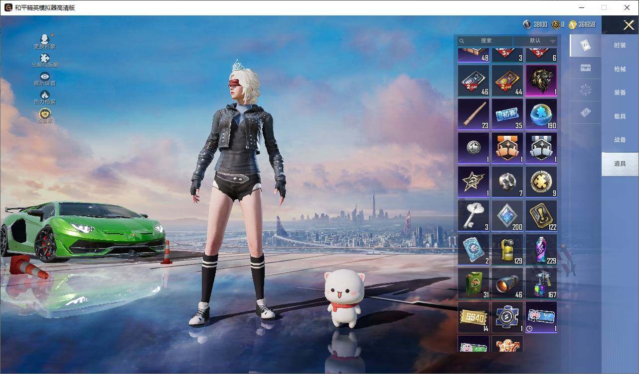Select the blue puzzle orb with count 190
639x374 pixels.
tap(541, 114)
